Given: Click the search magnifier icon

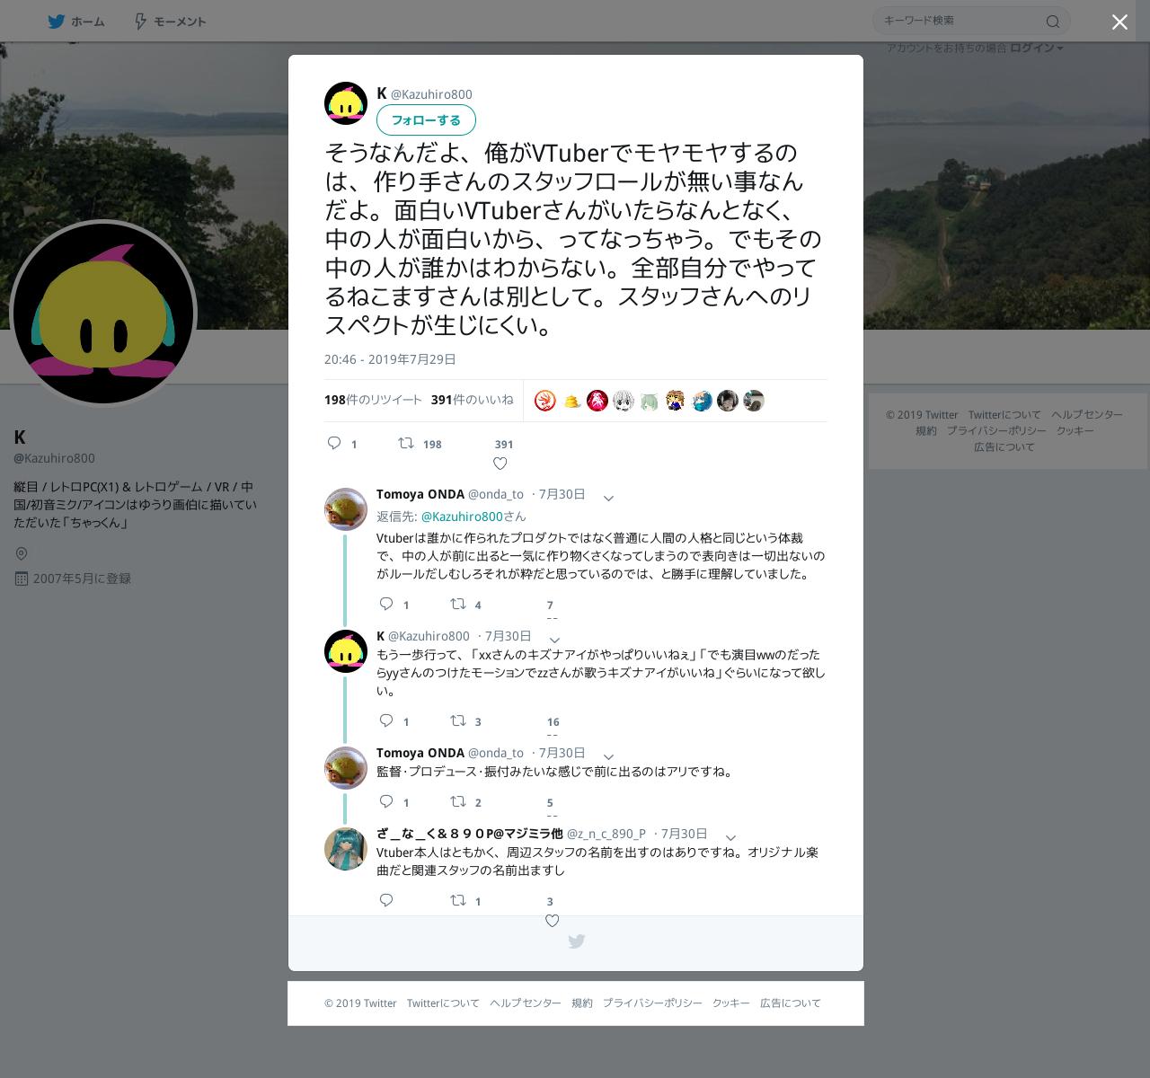Looking at the screenshot, I should [1053, 22].
